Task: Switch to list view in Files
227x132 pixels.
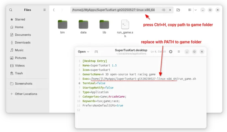Action: (x=190, y=10)
